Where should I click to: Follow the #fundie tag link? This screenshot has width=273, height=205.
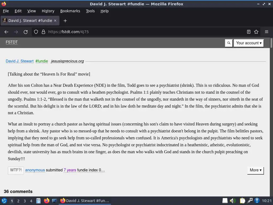pyautogui.click(x=42, y=61)
